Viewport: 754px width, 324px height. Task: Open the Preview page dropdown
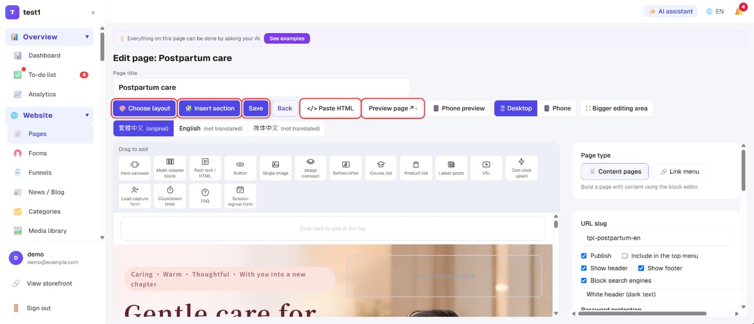(x=393, y=108)
